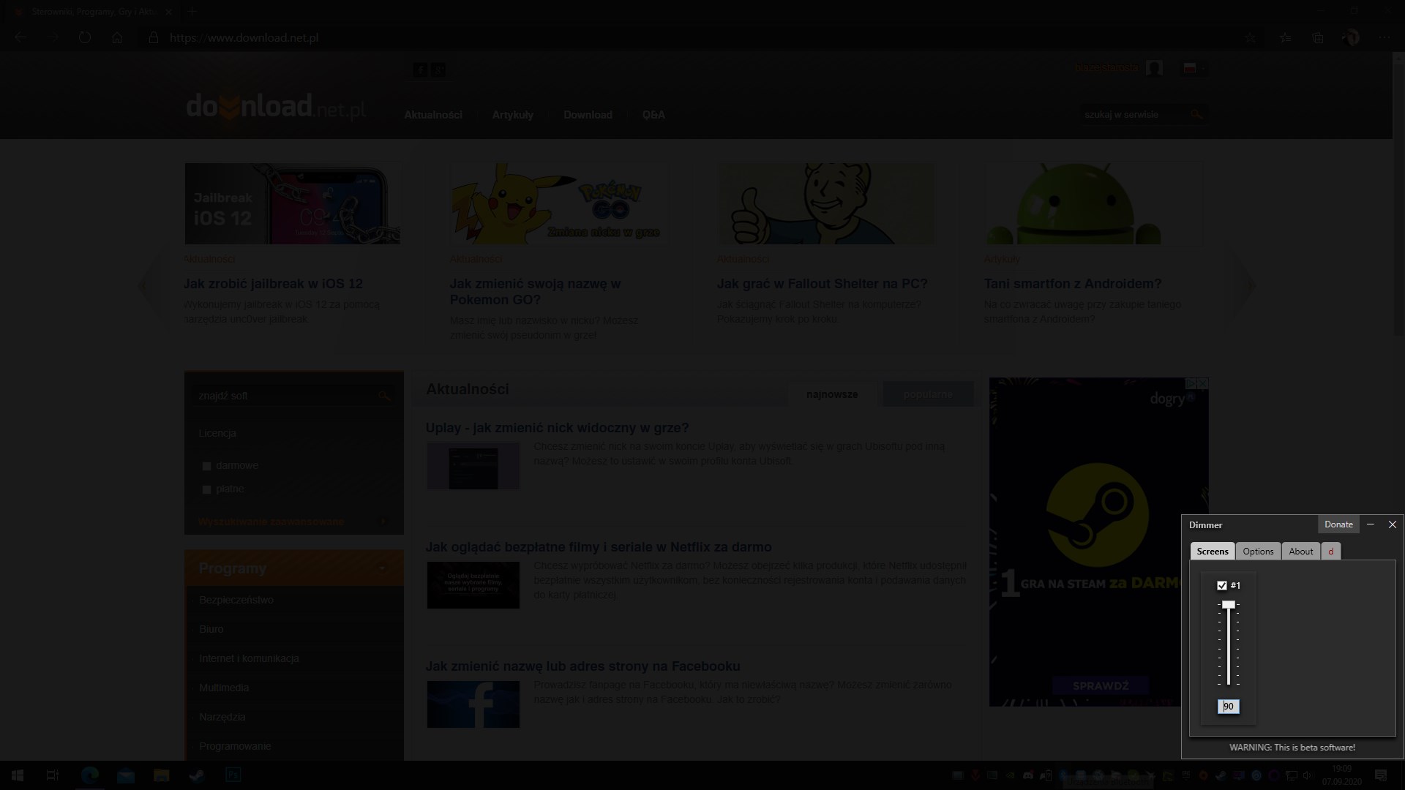Open File Explorer from taskbar
Image resolution: width=1405 pixels, height=790 pixels.
161,775
